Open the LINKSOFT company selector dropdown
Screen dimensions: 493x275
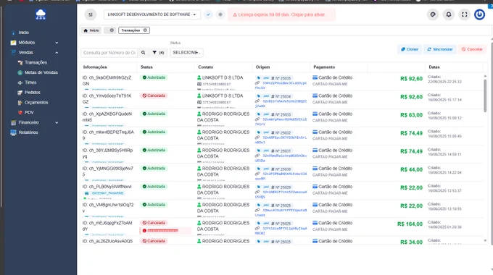tap(152, 14)
